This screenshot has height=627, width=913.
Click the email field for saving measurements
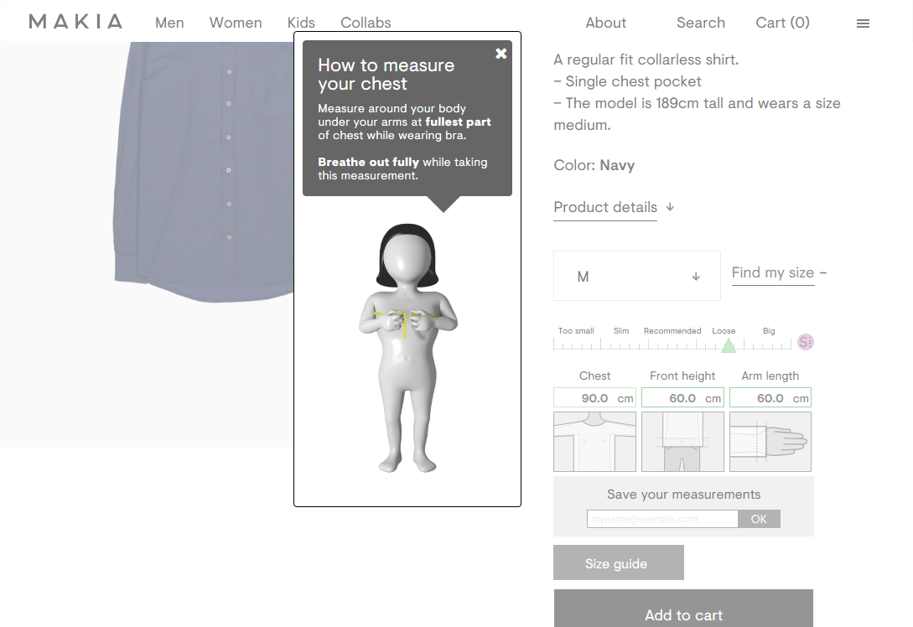pyautogui.click(x=662, y=519)
